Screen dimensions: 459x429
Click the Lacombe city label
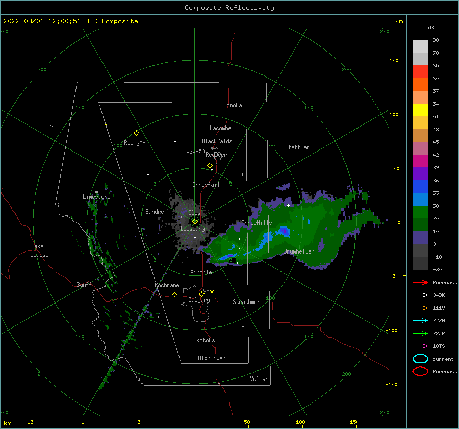click(x=220, y=128)
